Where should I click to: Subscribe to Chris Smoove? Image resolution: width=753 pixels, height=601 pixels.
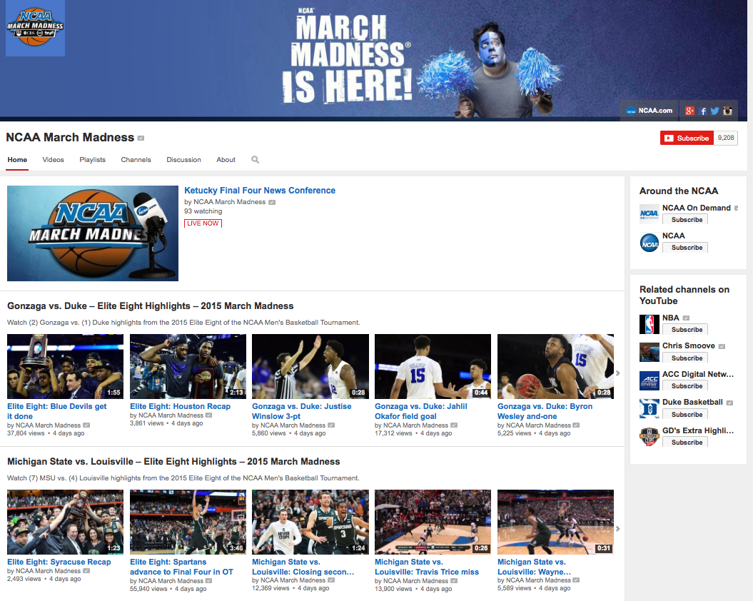click(x=685, y=358)
